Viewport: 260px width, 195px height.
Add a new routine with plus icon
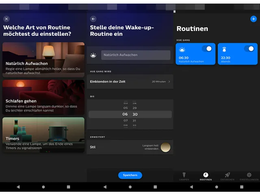click(x=253, y=19)
